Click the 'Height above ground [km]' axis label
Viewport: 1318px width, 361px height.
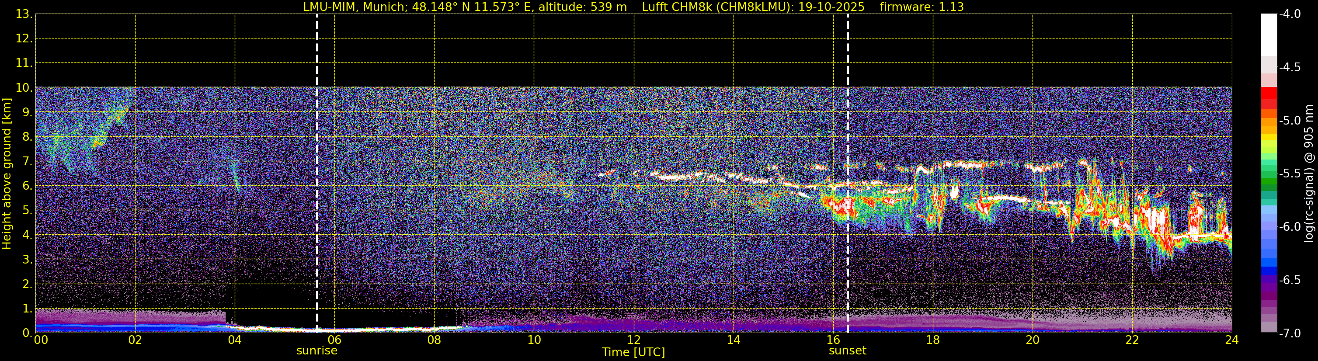[x=7, y=174]
